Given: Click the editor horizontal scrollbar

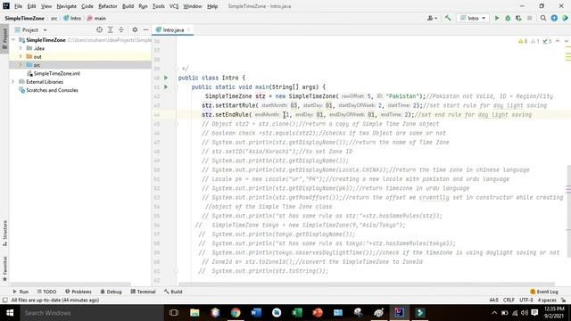Looking at the screenshot, I should [366, 284].
